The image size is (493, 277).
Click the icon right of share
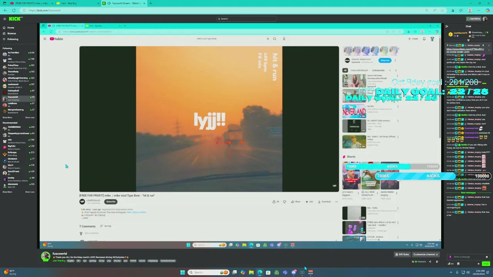pos(437,262)
